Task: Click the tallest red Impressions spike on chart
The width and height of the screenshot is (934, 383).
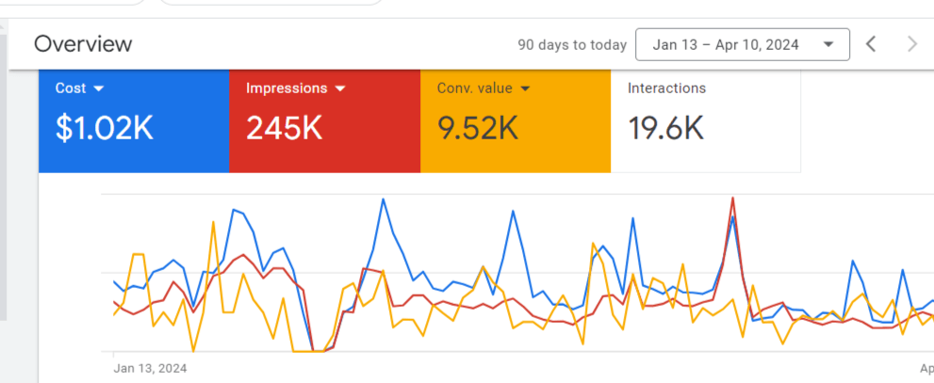Action: point(732,199)
